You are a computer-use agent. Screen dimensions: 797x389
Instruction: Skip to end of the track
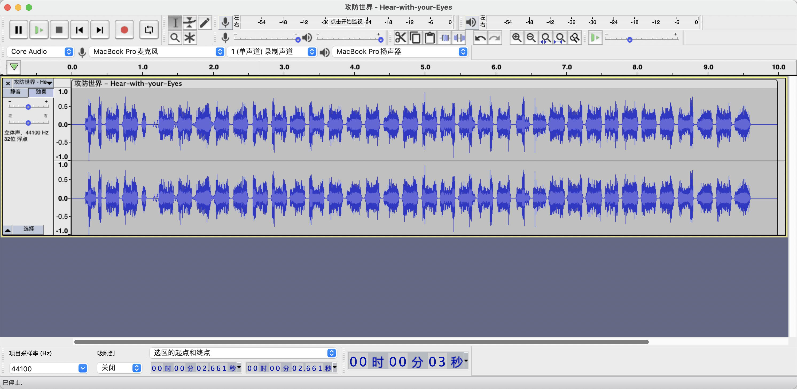[100, 30]
